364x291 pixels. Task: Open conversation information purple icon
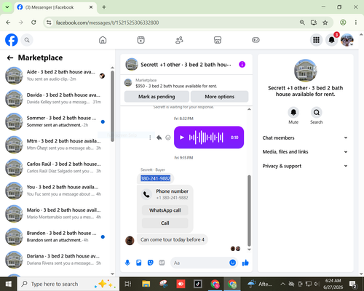[242, 65]
